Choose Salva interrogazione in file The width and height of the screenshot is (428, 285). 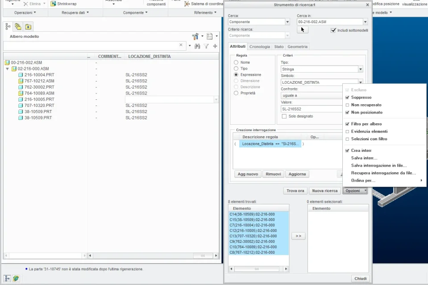coord(379,165)
